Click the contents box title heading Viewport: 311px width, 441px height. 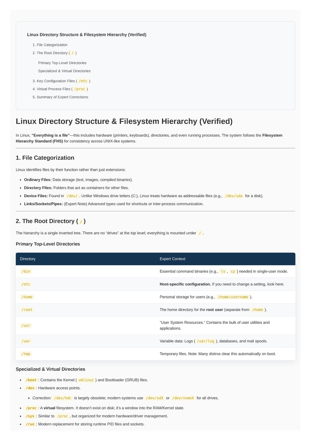click(x=87, y=35)
